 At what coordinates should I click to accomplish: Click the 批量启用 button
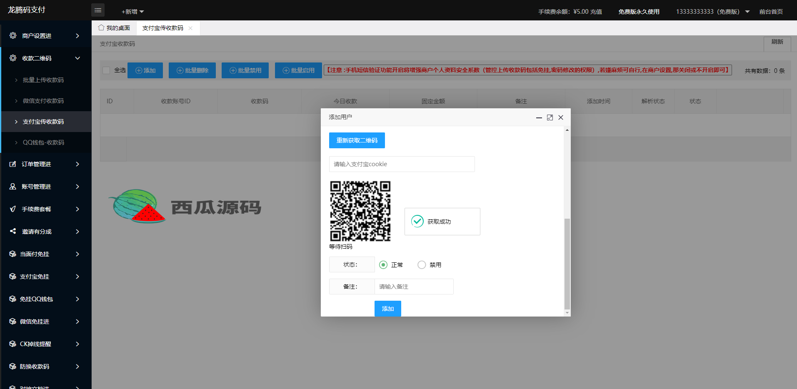tap(298, 70)
